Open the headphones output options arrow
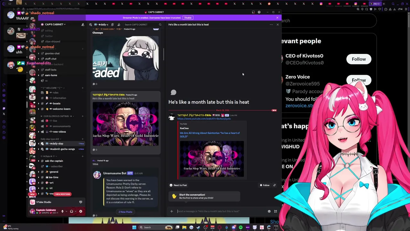The width and height of the screenshot is (410, 231). 75,211
